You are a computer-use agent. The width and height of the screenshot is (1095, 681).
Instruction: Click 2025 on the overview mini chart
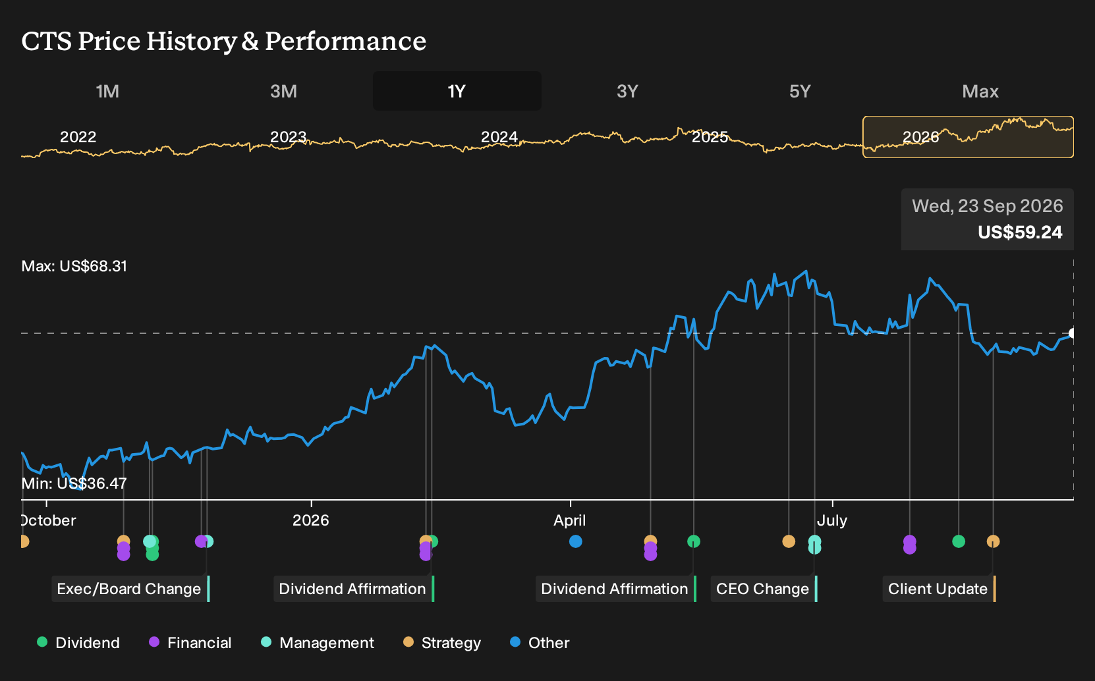(710, 137)
